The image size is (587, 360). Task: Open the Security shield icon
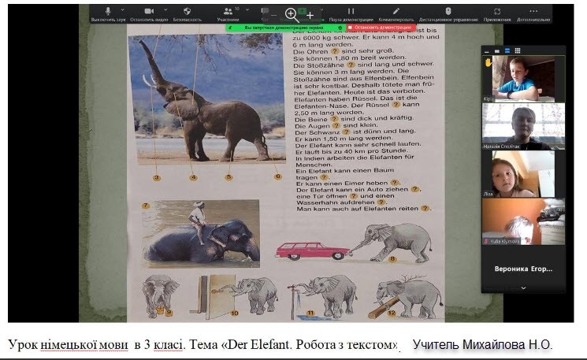pos(187,12)
